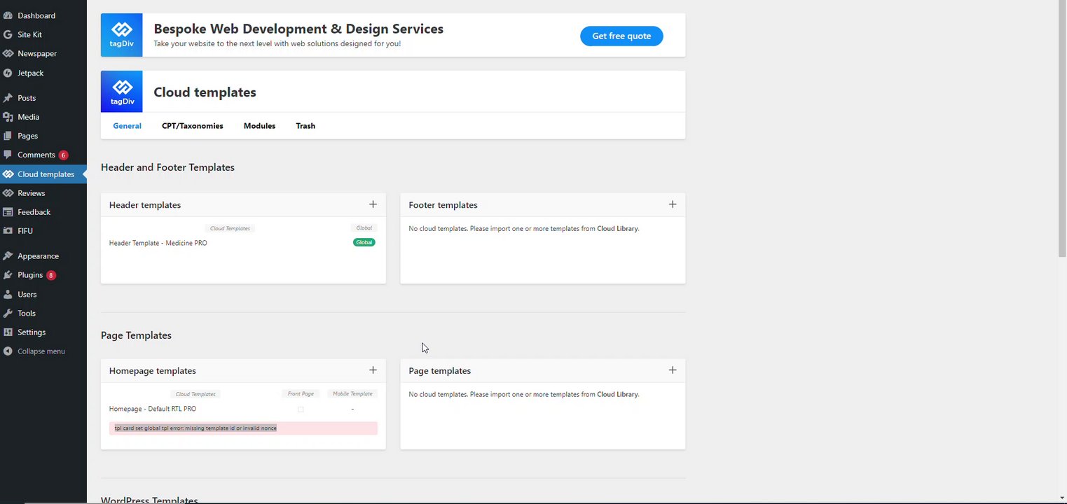The image size is (1067, 504).
Task: Open Cloud Library link in Footer templates
Action: 617,229
